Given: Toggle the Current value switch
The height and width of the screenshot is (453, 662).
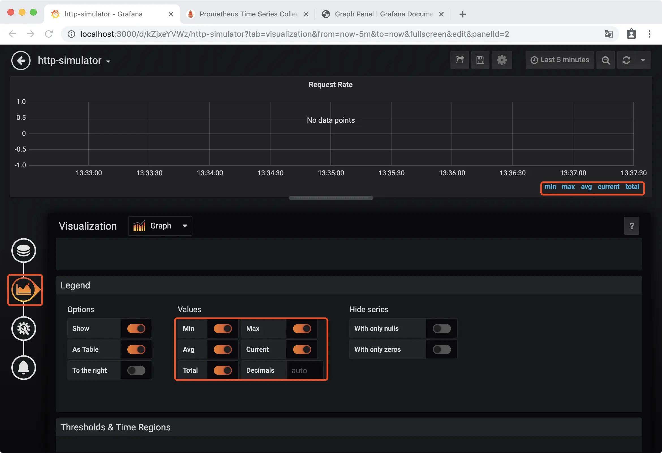Looking at the screenshot, I should [x=302, y=349].
